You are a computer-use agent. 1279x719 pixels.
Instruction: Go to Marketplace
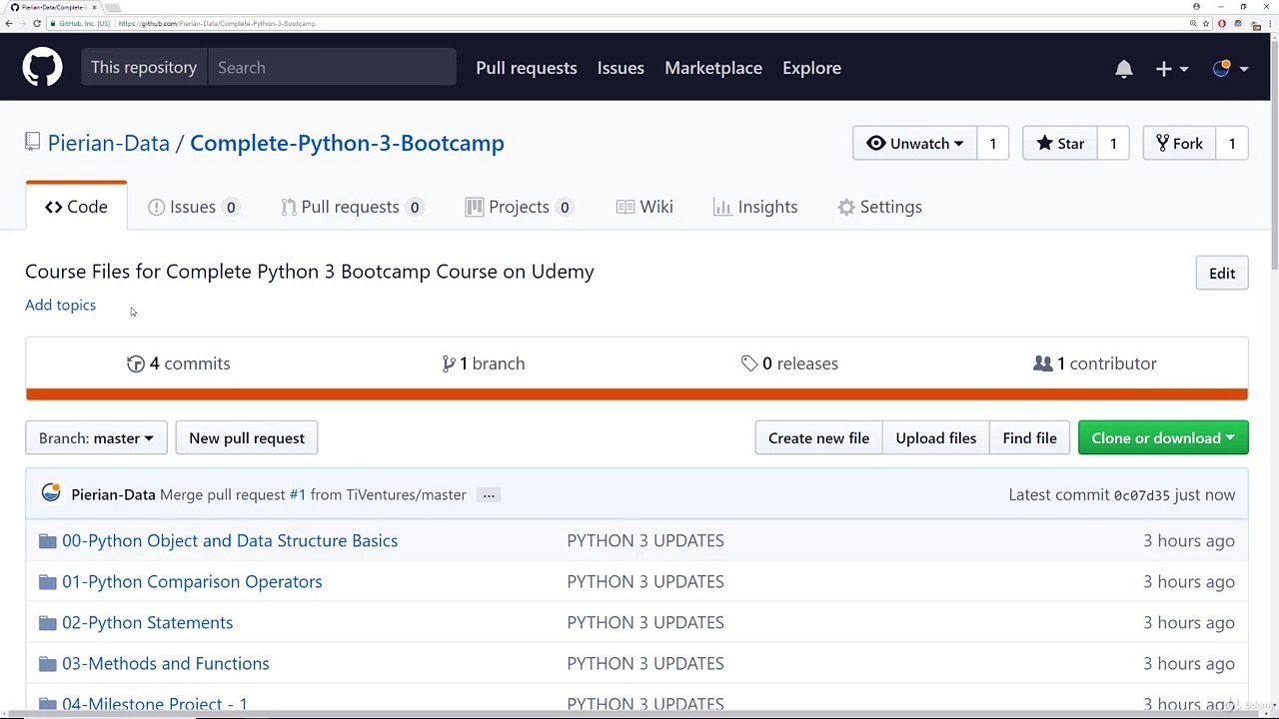tap(713, 68)
